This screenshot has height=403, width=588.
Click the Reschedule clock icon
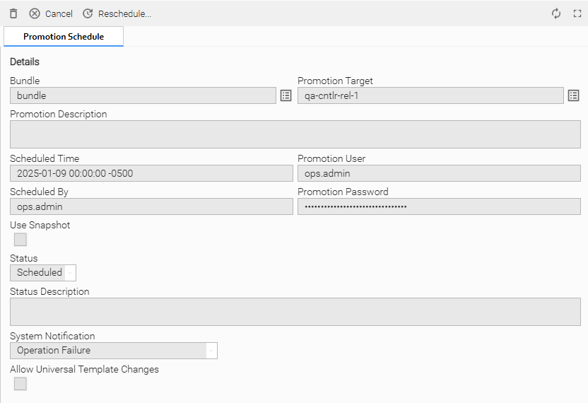click(88, 13)
